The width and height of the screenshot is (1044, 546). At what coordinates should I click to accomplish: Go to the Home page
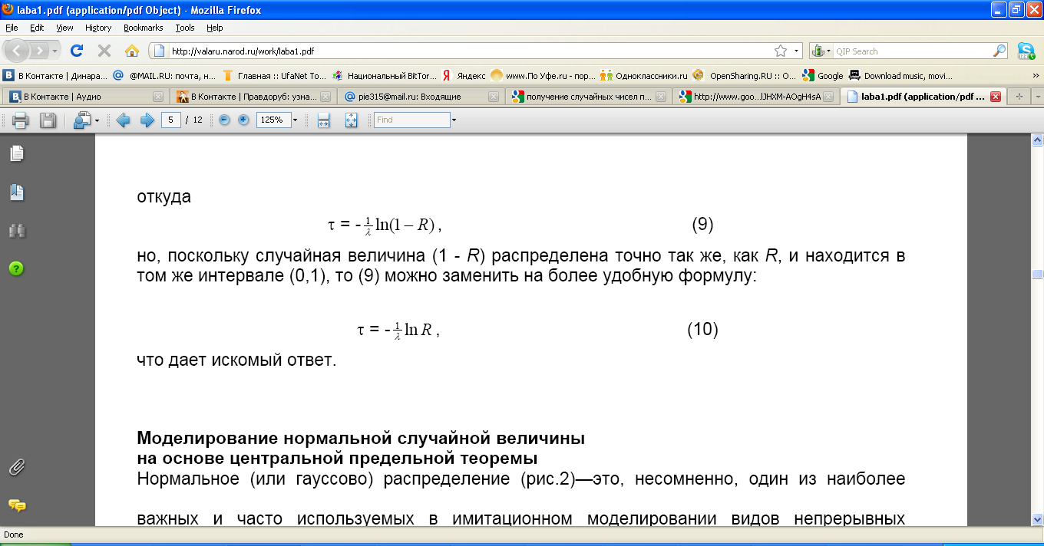(x=132, y=51)
